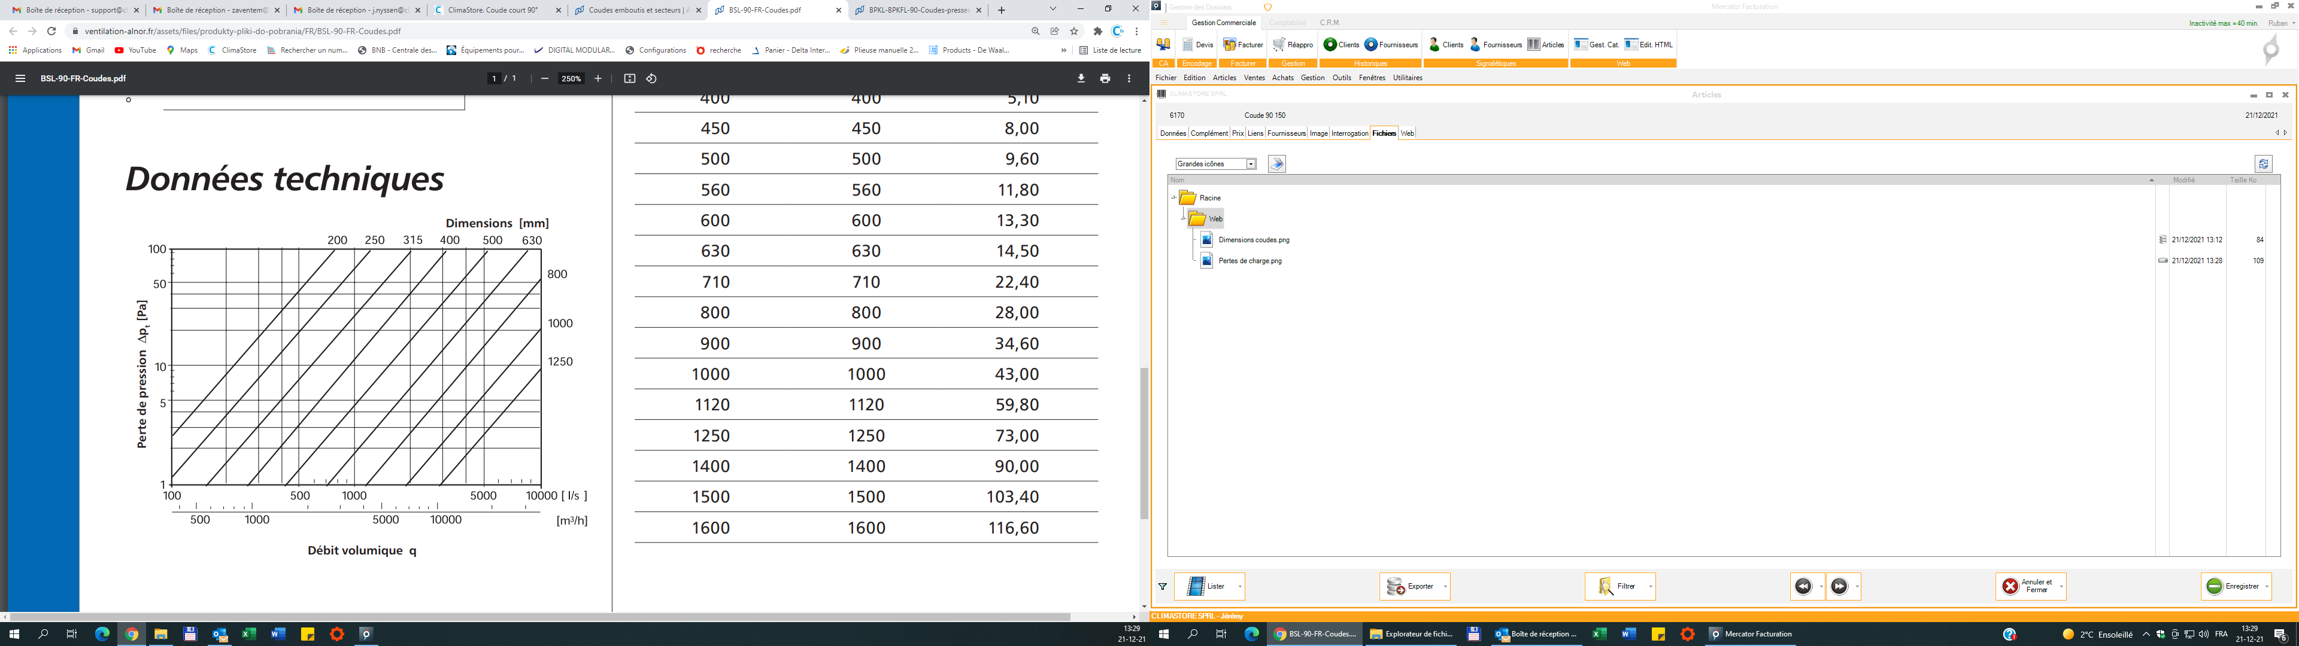Viewport: 2299px width, 646px height.
Task: Click the Réappro shopping cart icon
Action: [1279, 45]
